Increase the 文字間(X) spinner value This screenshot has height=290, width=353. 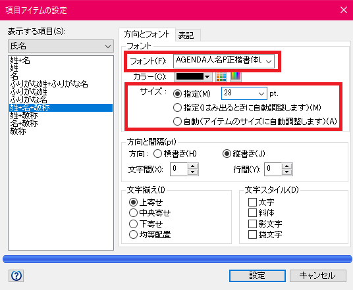point(193,166)
